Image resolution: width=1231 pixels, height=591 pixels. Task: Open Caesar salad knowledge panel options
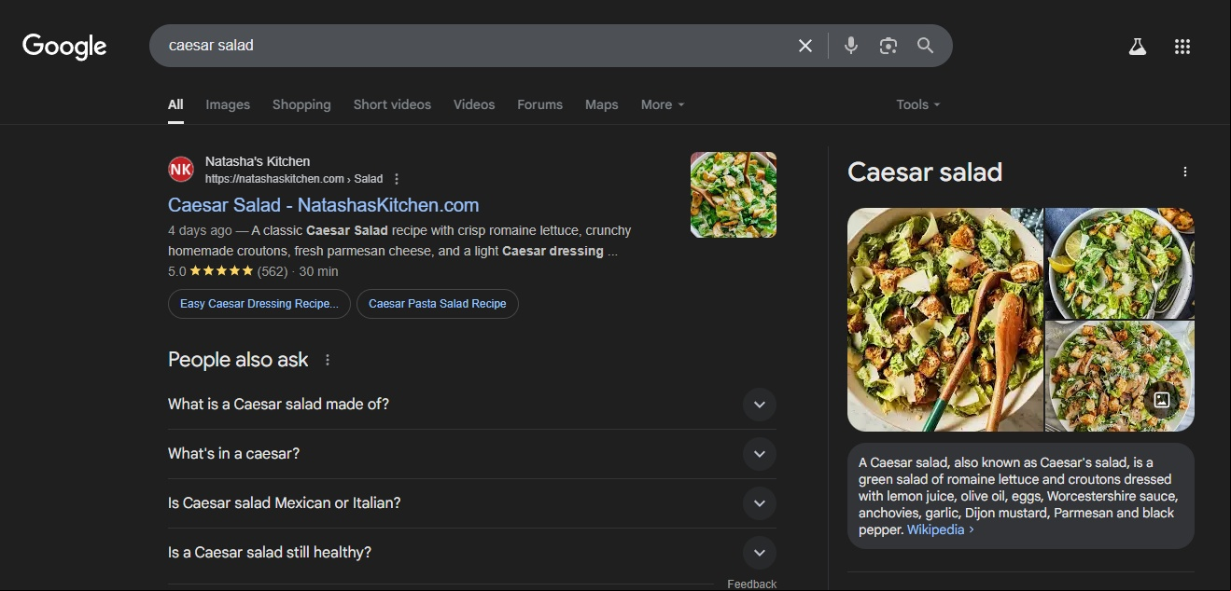point(1185,172)
